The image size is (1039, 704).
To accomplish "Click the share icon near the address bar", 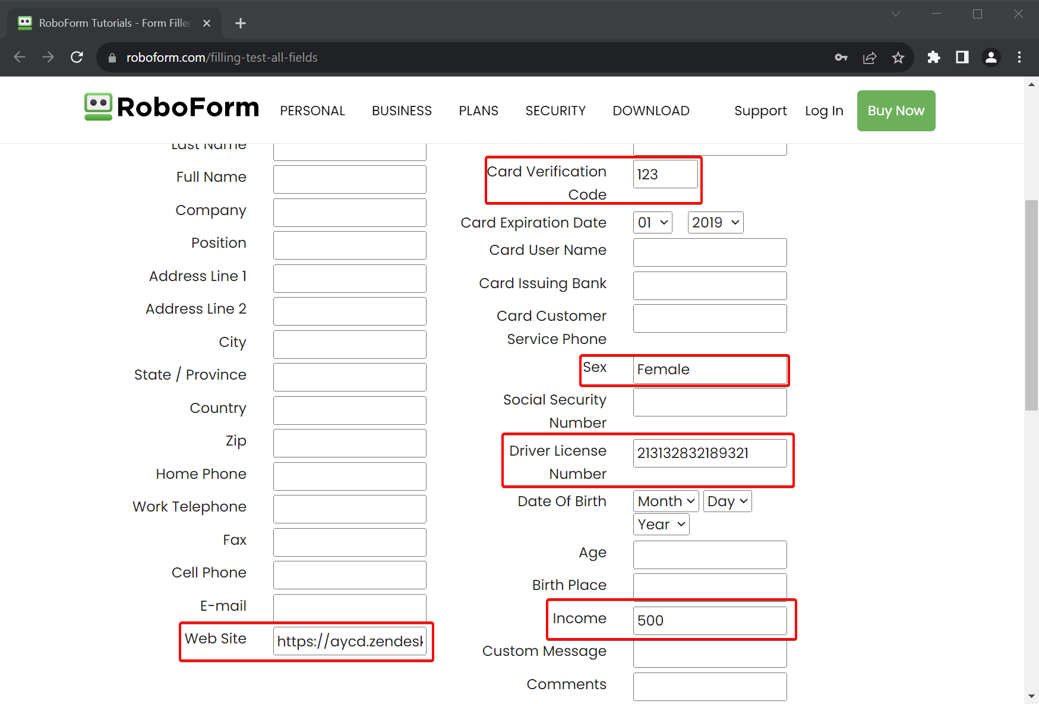I will [870, 57].
